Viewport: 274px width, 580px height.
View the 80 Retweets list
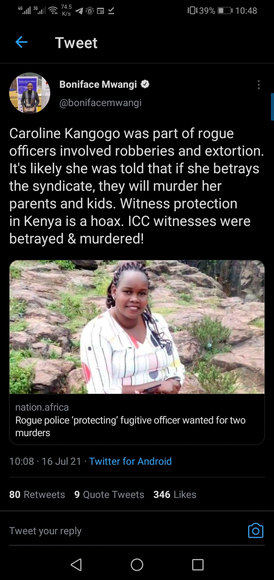37,495
